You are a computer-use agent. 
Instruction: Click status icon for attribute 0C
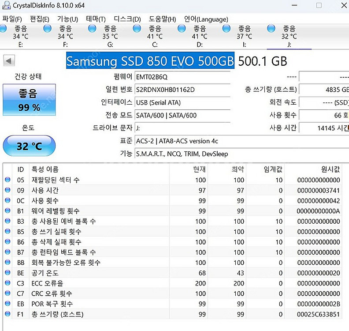[7, 200]
